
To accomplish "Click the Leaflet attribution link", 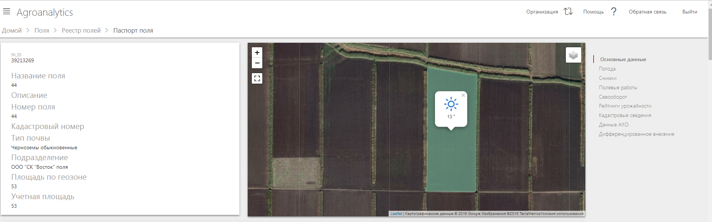I will click(x=396, y=214).
